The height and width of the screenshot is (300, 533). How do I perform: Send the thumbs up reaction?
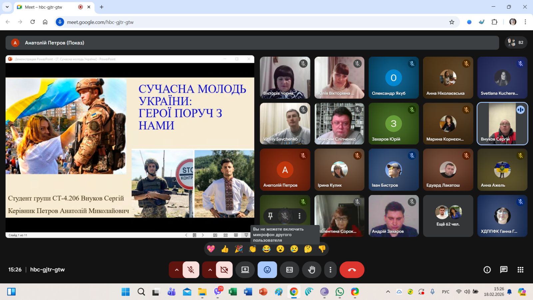click(x=225, y=249)
